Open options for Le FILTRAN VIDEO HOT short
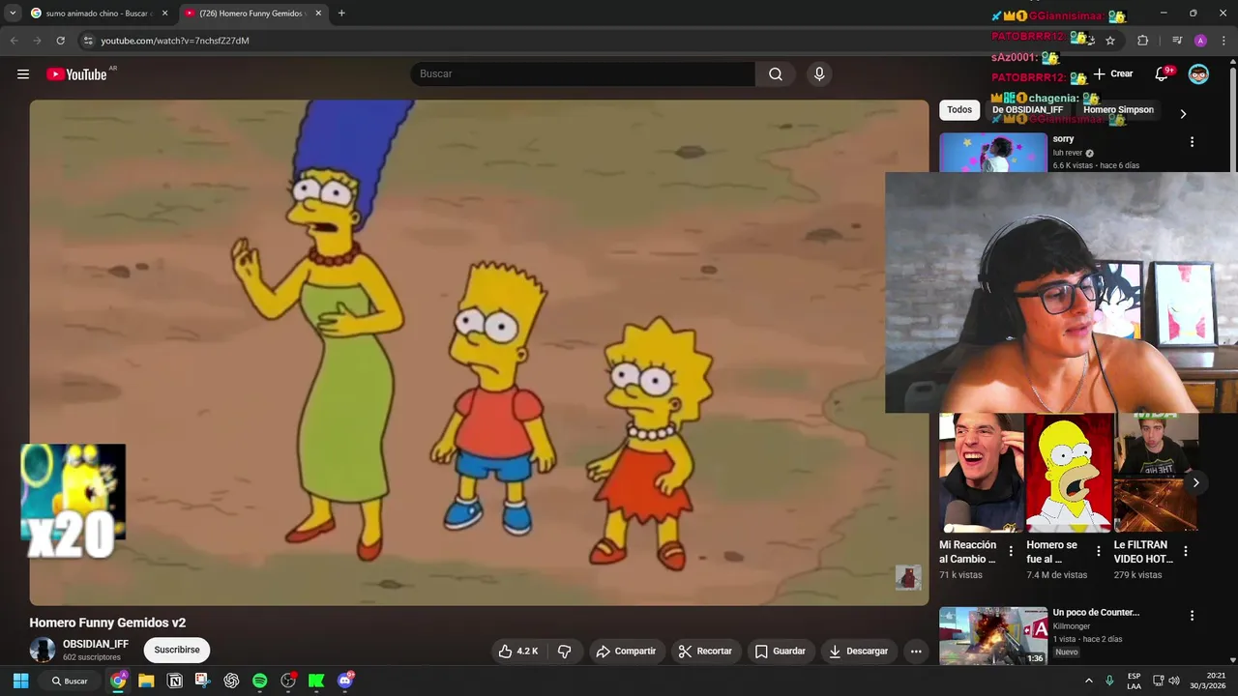1238x696 pixels. click(1186, 552)
